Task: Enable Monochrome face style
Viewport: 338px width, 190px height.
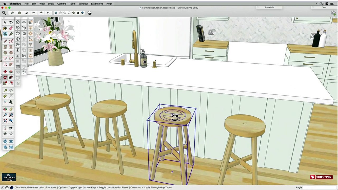Action: point(82,13)
